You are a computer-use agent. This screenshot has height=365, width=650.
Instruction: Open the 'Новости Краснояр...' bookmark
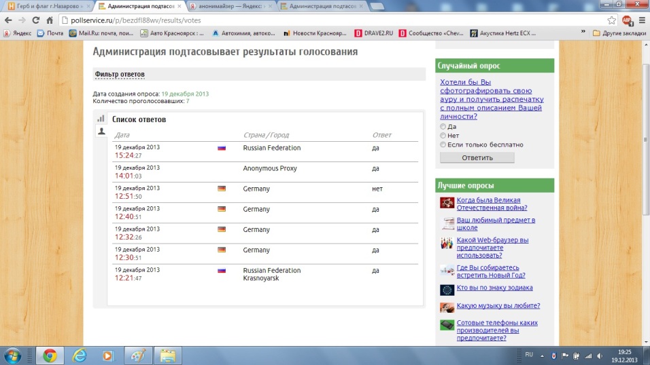tap(315, 33)
